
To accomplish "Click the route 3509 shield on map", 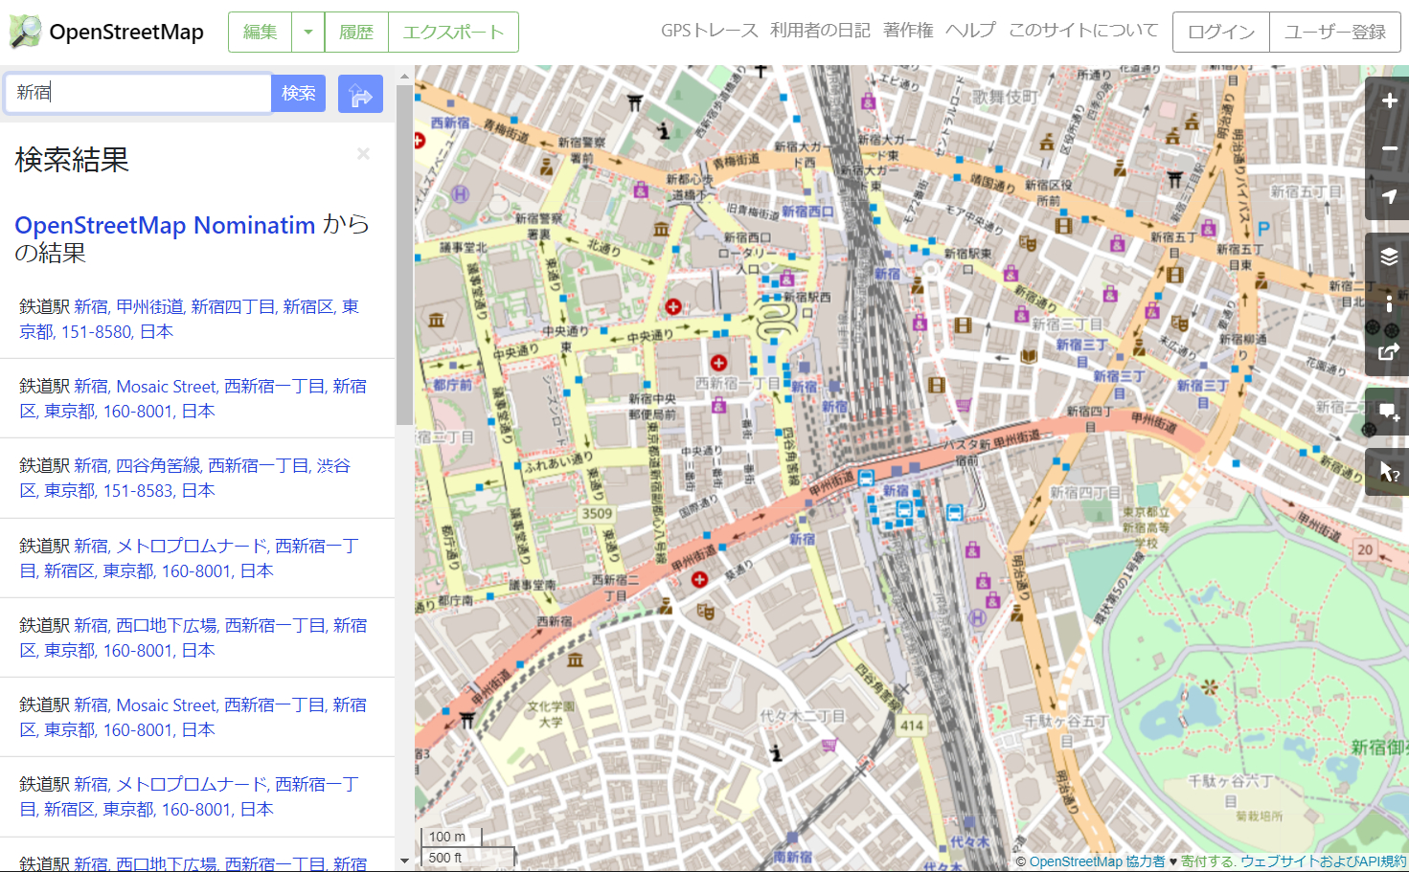I will (597, 514).
